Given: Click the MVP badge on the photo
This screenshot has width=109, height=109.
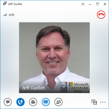Looking at the screenshot, I should tap(64, 87).
